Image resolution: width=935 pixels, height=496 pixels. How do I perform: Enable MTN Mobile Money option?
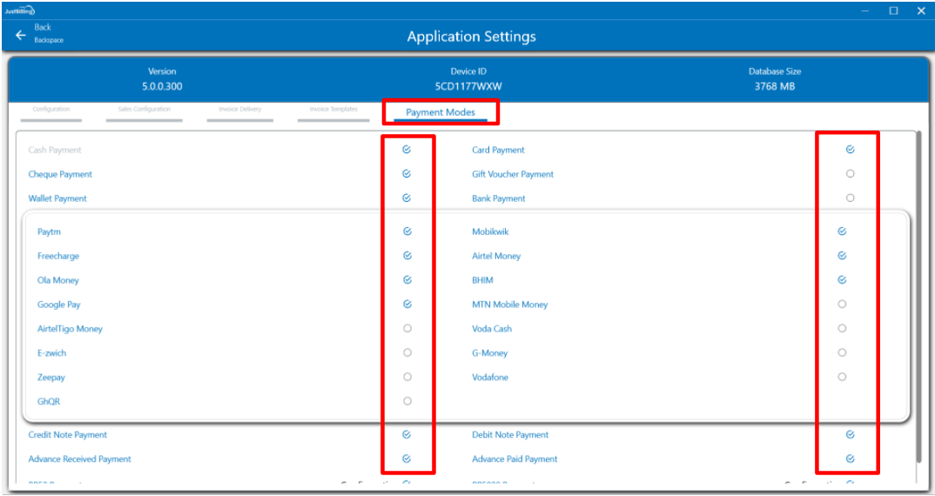[842, 305]
